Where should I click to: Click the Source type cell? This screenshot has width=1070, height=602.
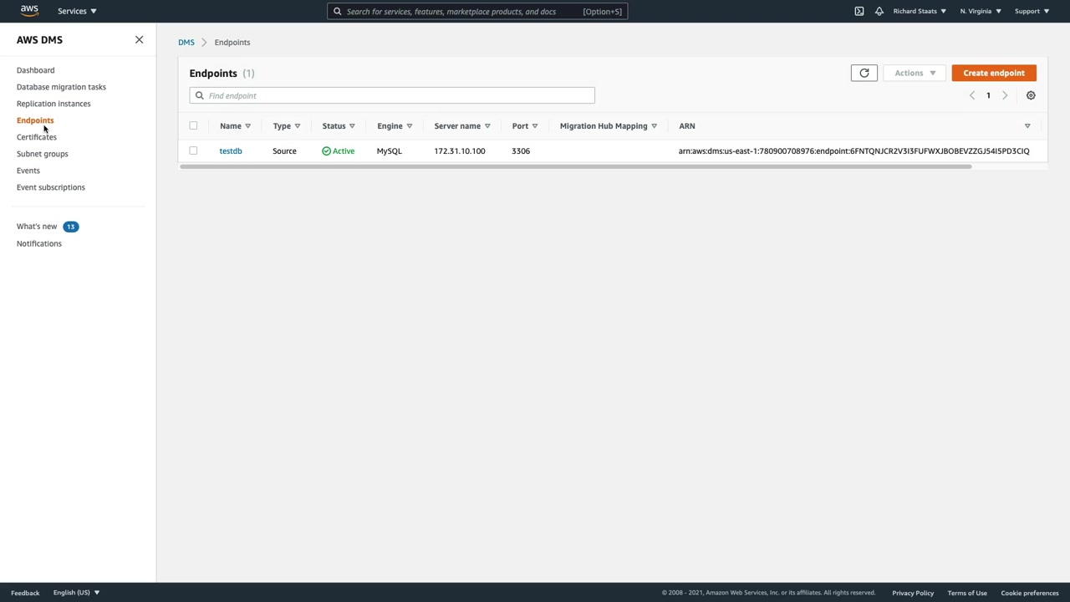(x=284, y=150)
